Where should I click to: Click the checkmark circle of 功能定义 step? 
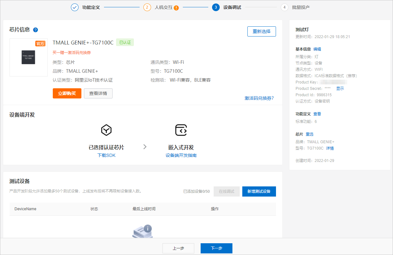tap(75, 7)
